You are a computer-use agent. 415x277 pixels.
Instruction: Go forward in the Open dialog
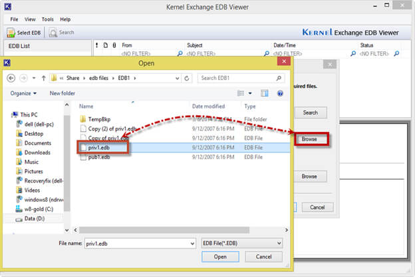click(23, 78)
